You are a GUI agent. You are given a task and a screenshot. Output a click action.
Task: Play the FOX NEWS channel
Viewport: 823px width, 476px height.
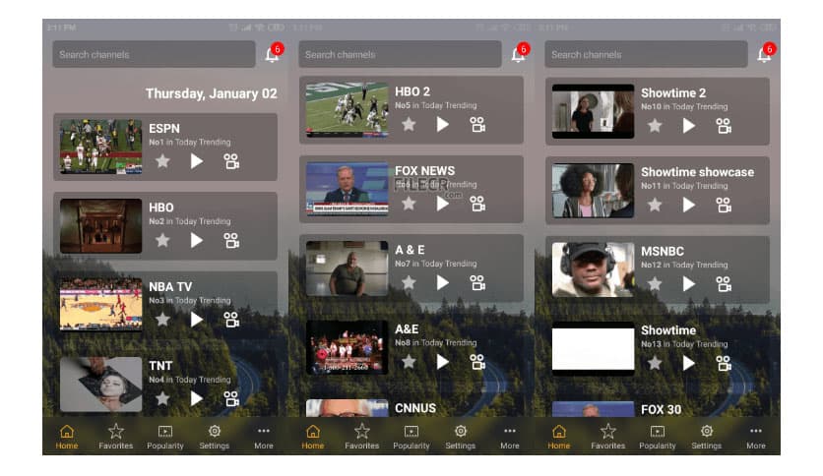(442, 204)
